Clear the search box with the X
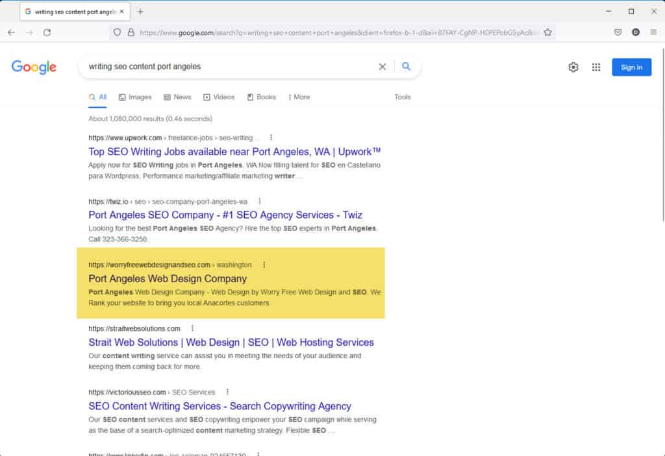This screenshot has height=456, width=665. [x=382, y=67]
